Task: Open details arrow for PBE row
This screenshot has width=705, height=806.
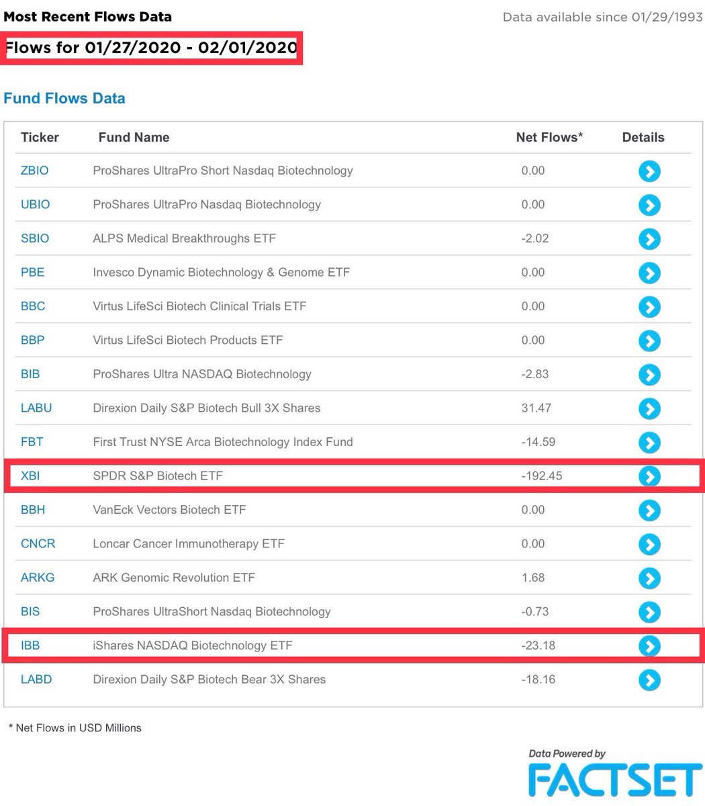Action: coord(649,273)
